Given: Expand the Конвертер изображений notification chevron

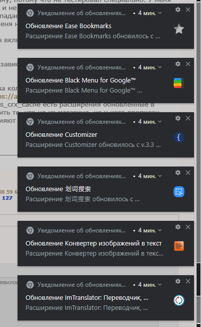Looking at the screenshot, I should tap(160, 230).
